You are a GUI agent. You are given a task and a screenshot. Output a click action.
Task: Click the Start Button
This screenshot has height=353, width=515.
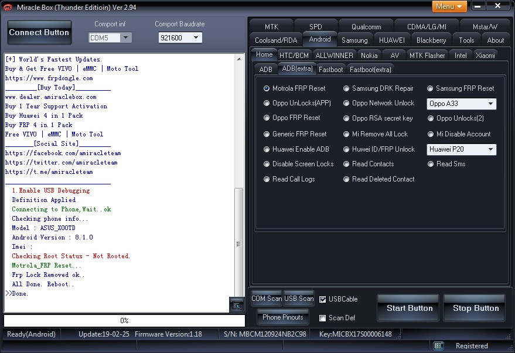[x=409, y=308]
